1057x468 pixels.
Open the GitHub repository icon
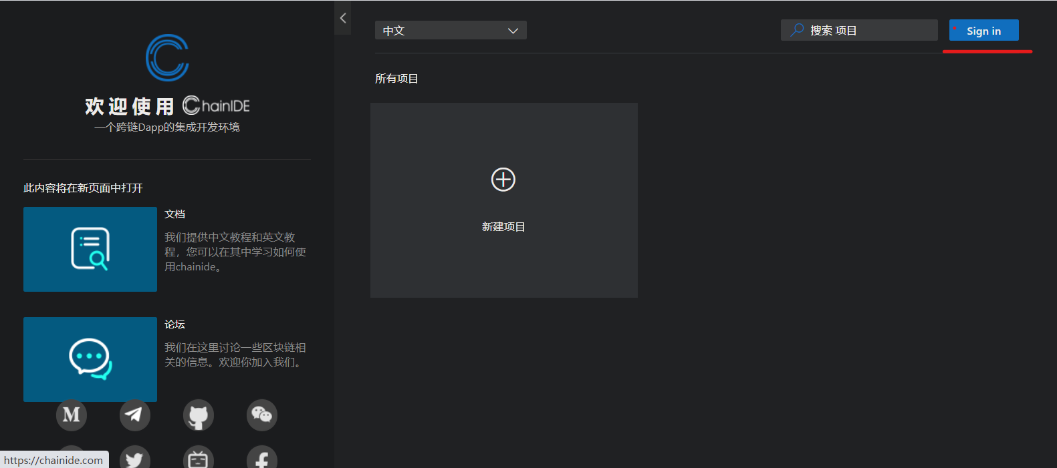pyautogui.click(x=199, y=415)
